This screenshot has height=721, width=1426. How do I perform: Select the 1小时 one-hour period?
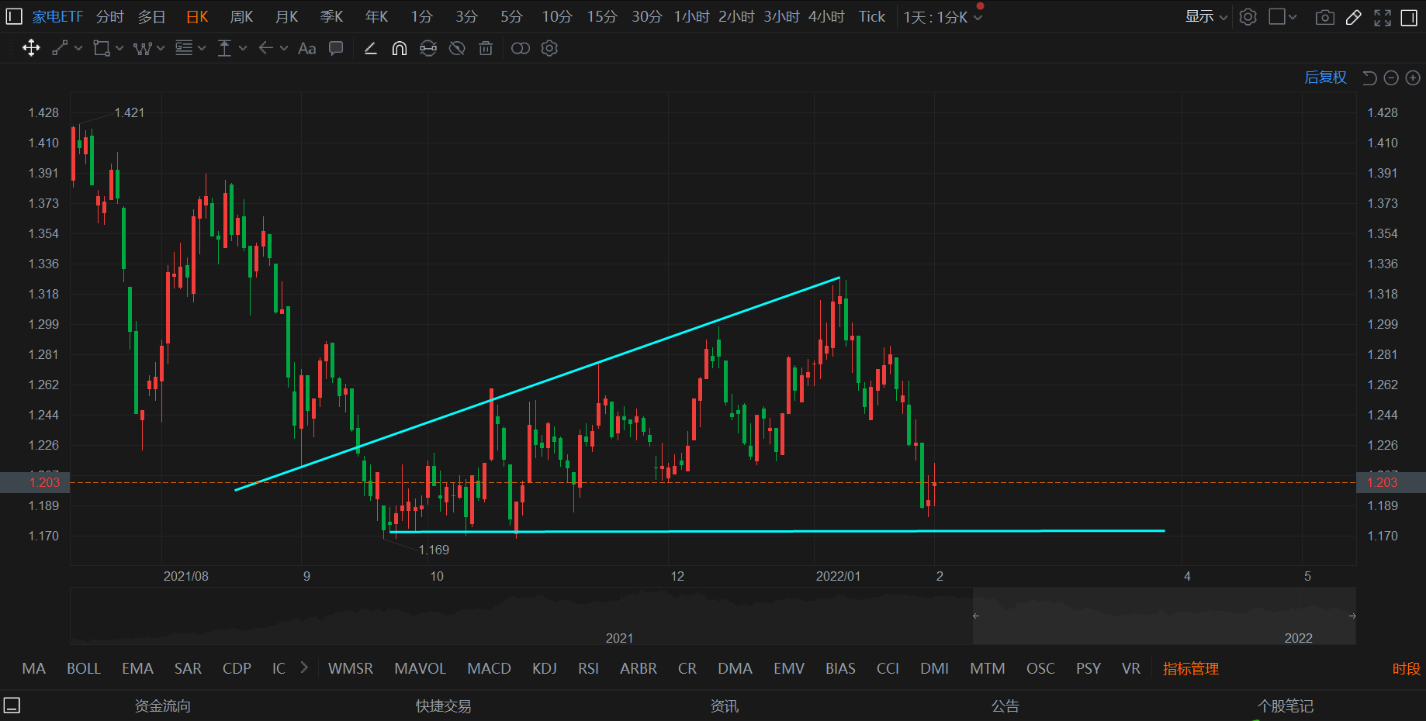click(x=691, y=17)
